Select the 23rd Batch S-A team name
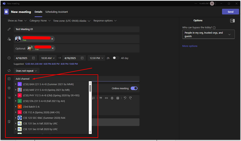Screen dimensions: 241x141 pyautogui.click(x=31, y=107)
